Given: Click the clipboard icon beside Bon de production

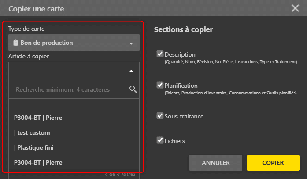Looking at the screenshot, I should pos(15,43).
